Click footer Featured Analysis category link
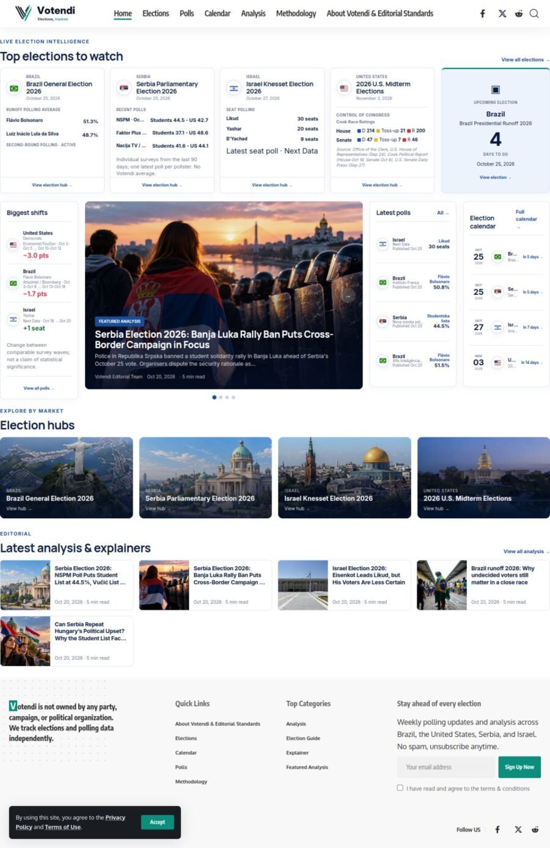This screenshot has width=550, height=848. pos(307,767)
